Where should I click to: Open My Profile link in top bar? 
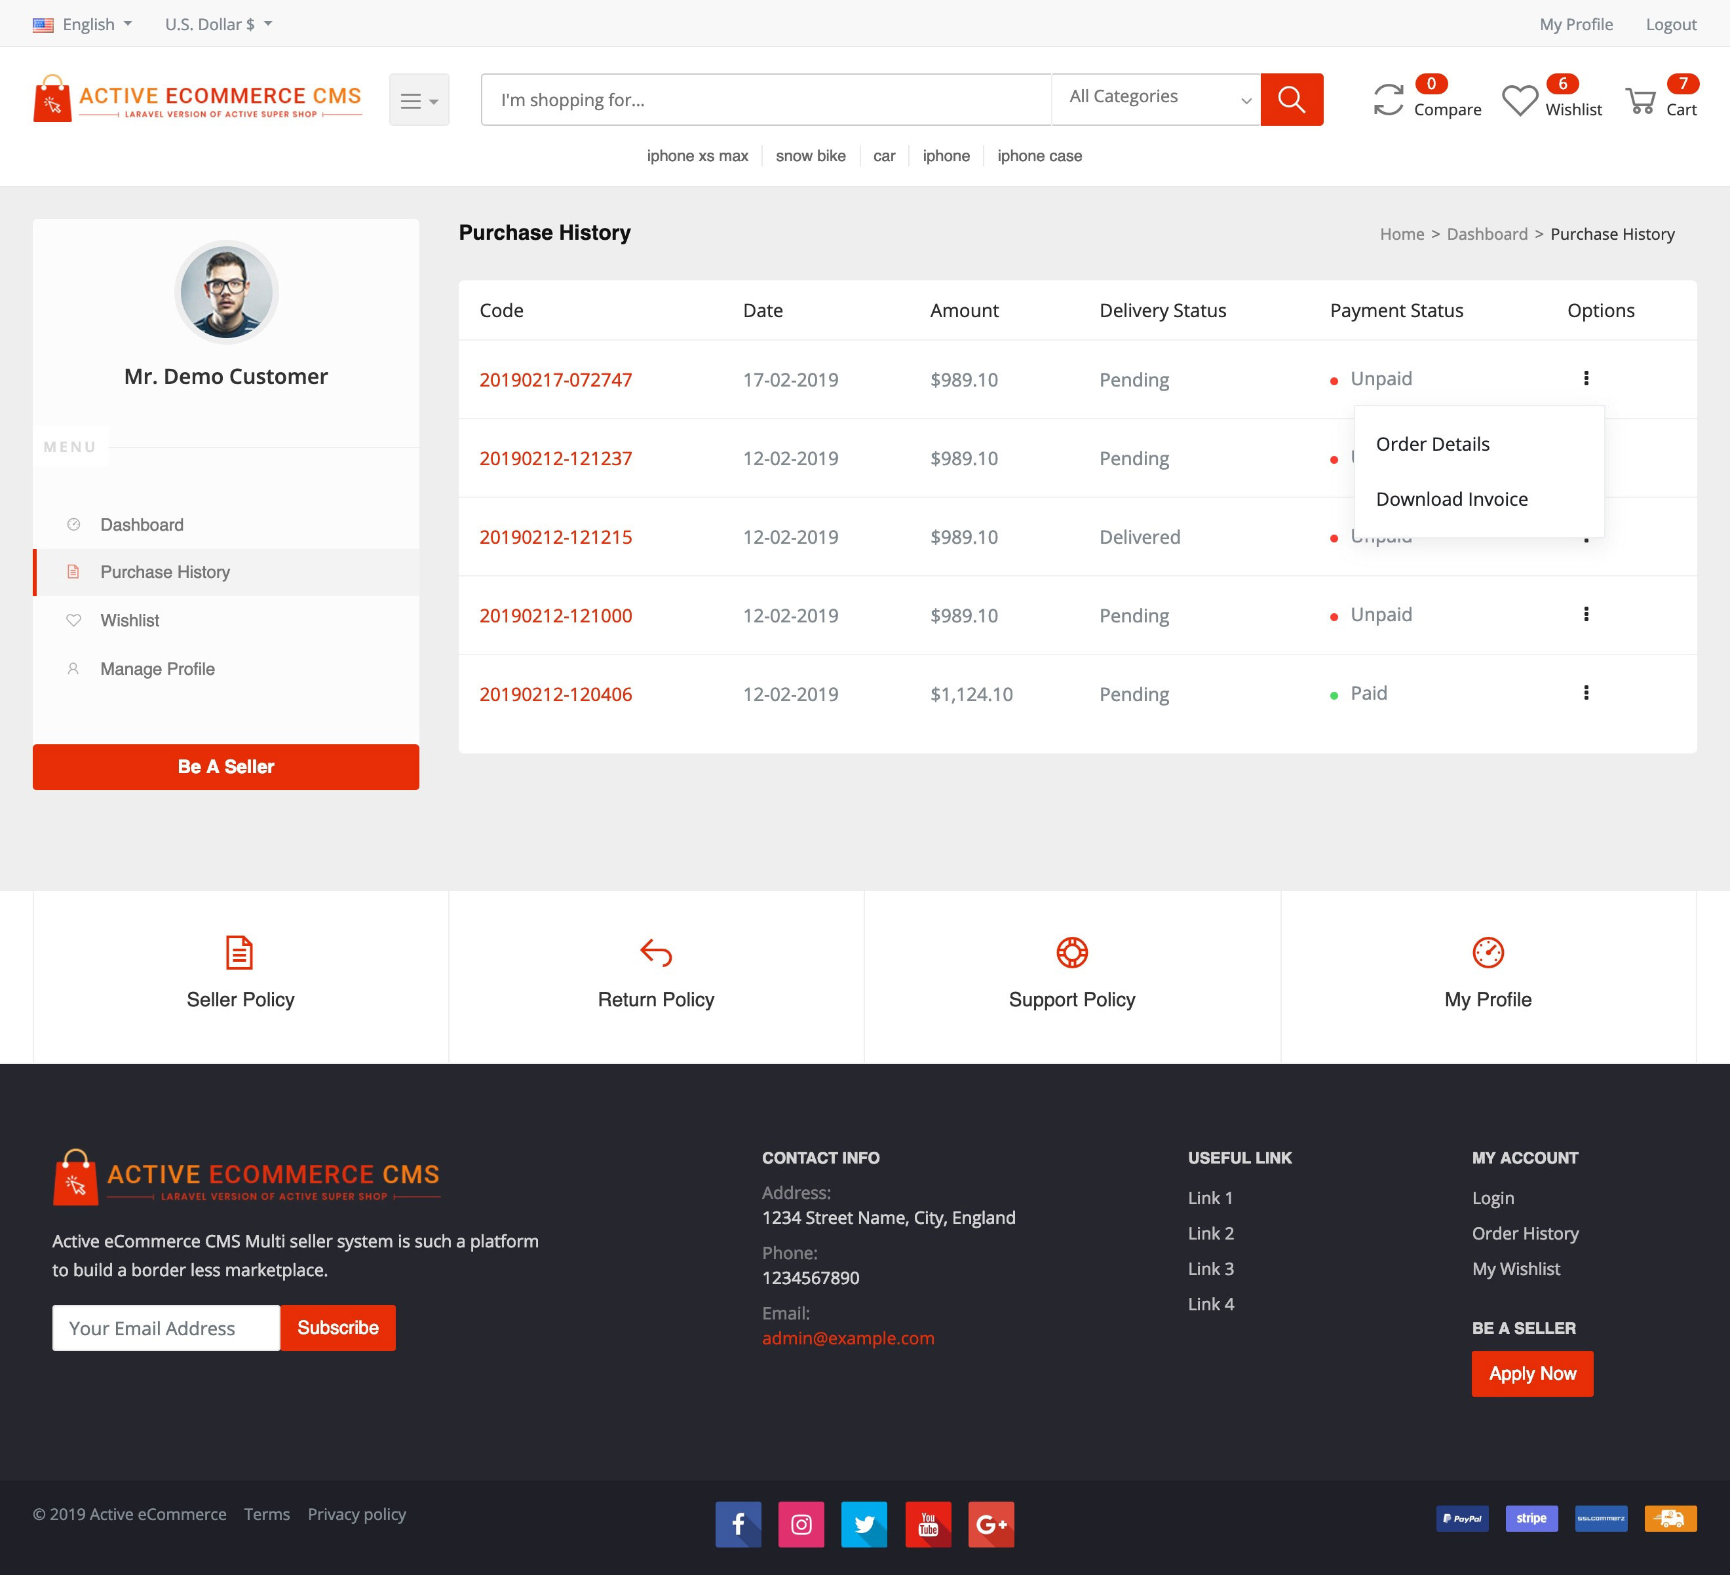click(x=1577, y=24)
